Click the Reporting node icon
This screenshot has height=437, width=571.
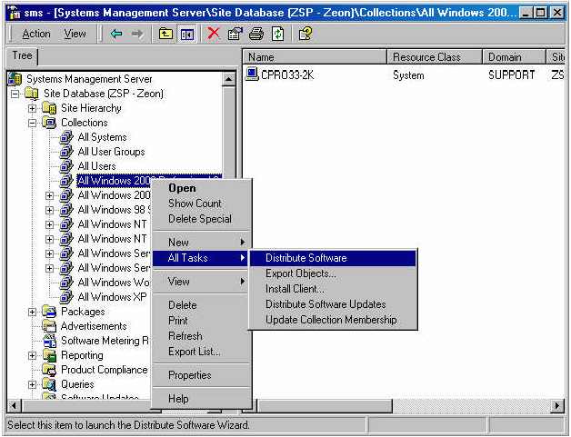pos(49,355)
